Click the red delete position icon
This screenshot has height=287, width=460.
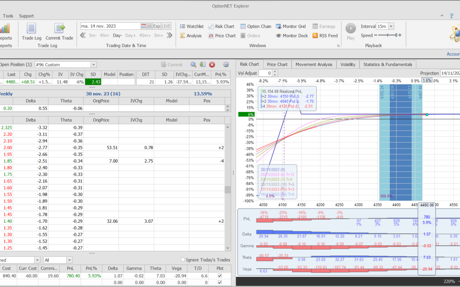click(x=212, y=65)
